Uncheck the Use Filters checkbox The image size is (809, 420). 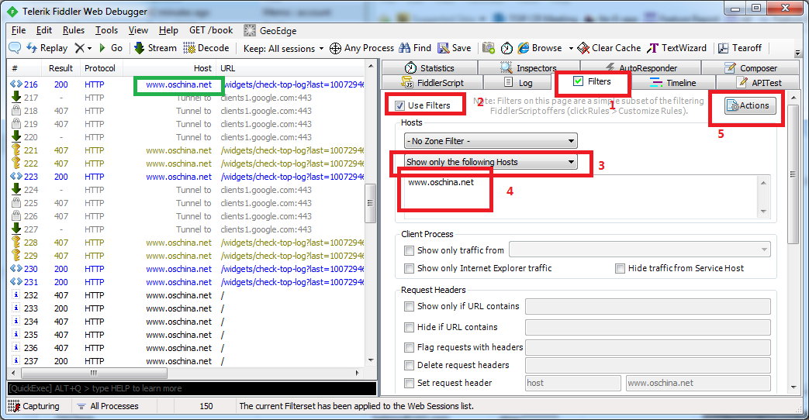400,105
